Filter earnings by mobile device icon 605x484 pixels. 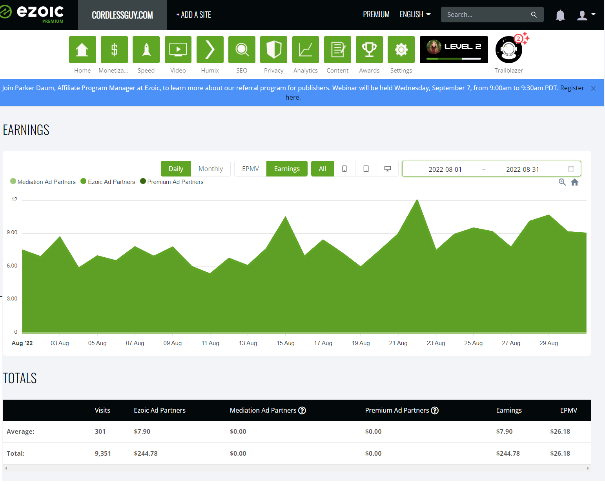344,169
